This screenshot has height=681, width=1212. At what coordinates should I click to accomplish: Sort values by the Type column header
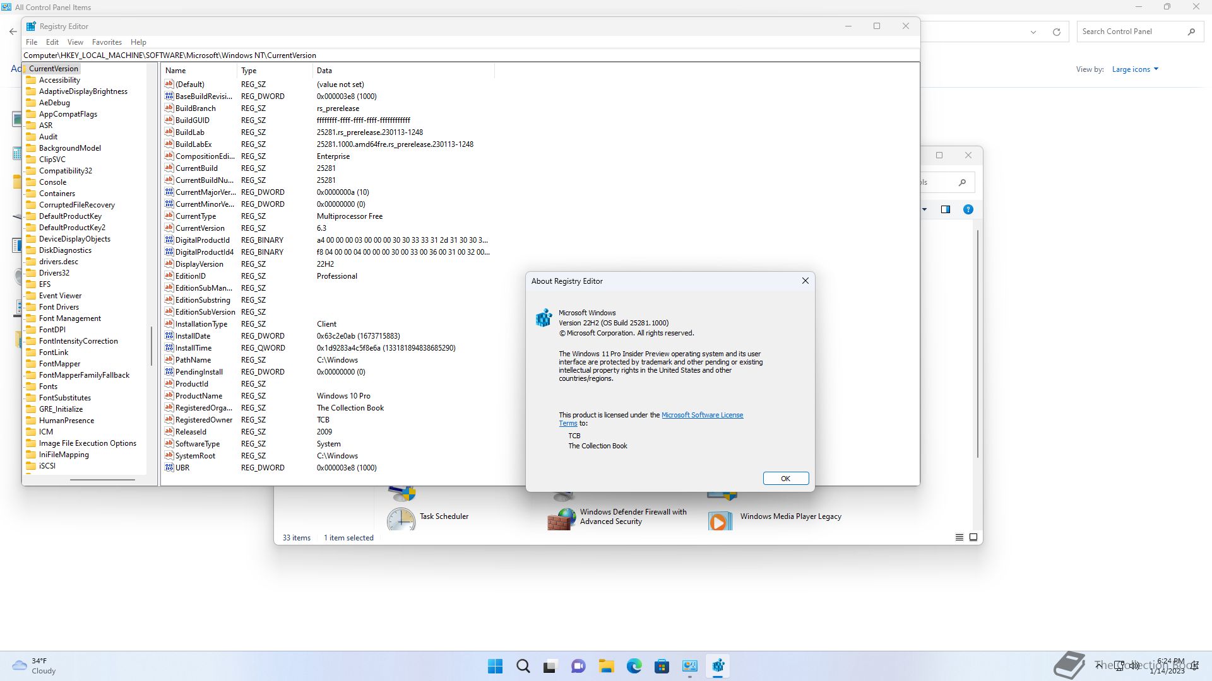(x=275, y=71)
